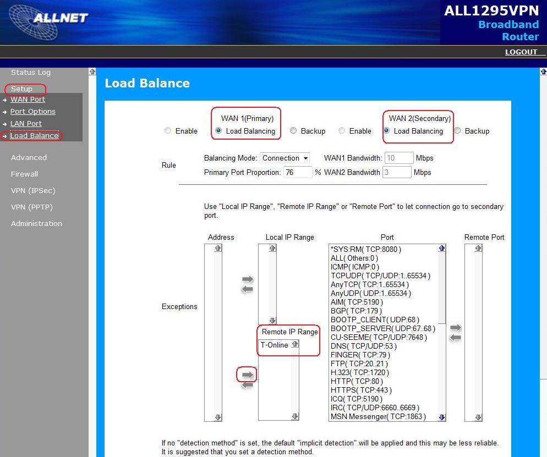
Task: Click right arrow to add Remote Port
Action: [456, 328]
